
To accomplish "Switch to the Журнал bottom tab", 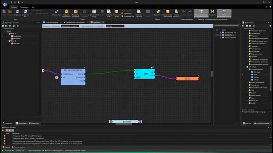I will pos(6,147).
